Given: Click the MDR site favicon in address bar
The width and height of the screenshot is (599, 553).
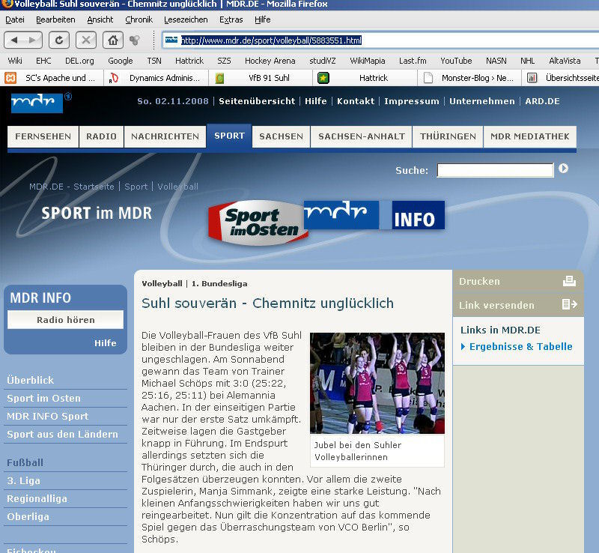Looking at the screenshot, I should (x=171, y=40).
